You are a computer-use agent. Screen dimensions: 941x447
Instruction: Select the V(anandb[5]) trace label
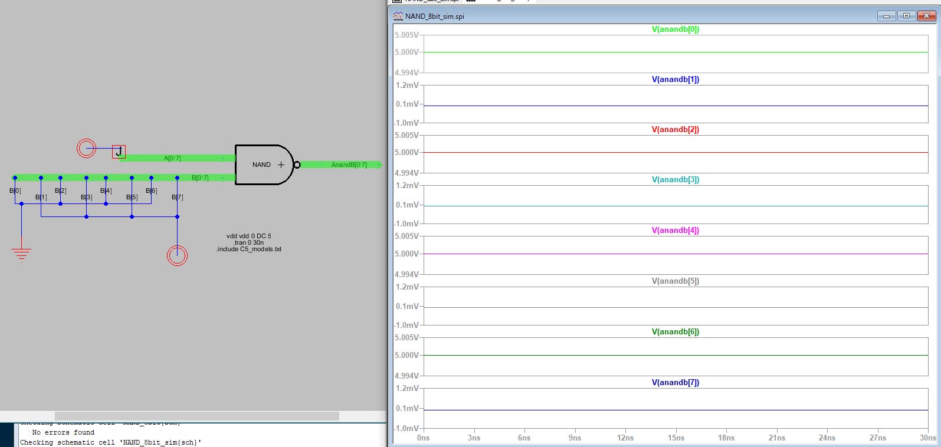coord(675,281)
